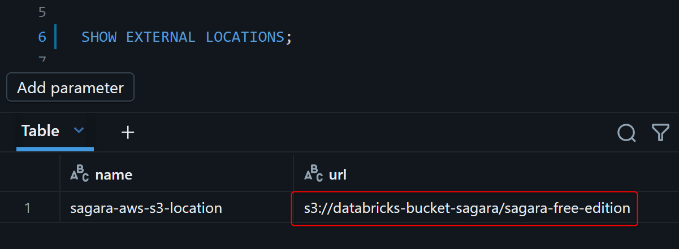This screenshot has width=679, height=249.
Task: Click the string type icon on url column
Action: pyautogui.click(x=314, y=174)
